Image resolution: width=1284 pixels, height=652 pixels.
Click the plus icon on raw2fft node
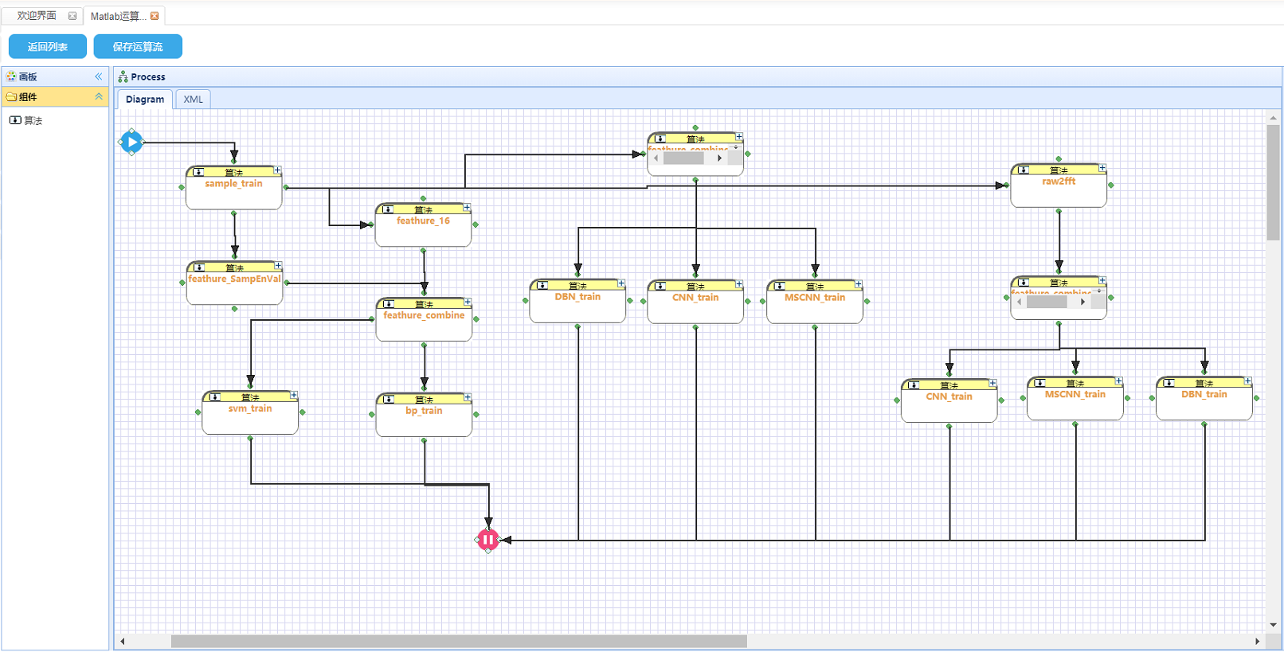click(1102, 168)
